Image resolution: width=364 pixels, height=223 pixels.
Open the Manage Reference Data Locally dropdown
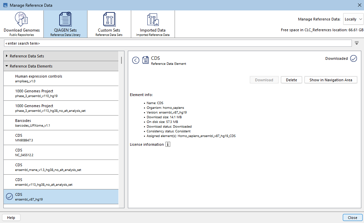click(353, 19)
